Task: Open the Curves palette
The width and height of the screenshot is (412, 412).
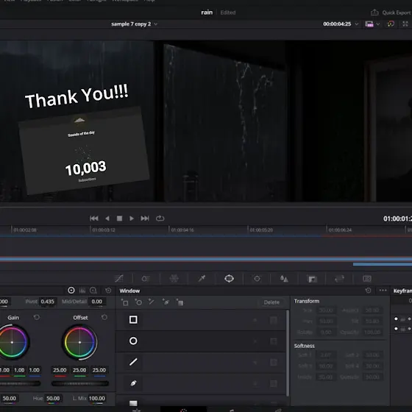Action: [x=118, y=278]
